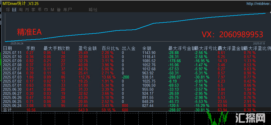
Task: Click the 出入金 column header
Action: tap(129, 48)
